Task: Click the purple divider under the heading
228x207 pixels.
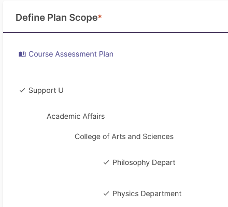Action: coord(116,32)
